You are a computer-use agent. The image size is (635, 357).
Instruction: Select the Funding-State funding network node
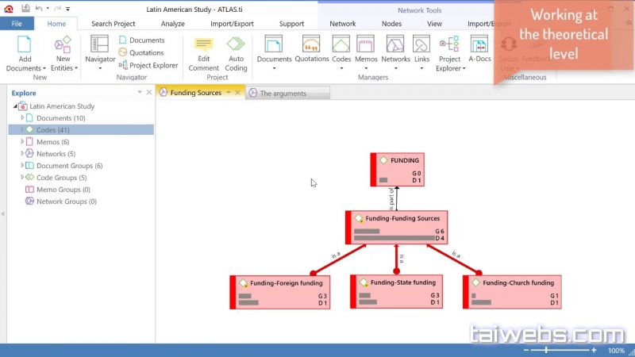[x=397, y=292]
